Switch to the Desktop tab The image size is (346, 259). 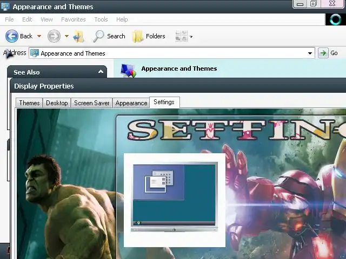pos(57,103)
